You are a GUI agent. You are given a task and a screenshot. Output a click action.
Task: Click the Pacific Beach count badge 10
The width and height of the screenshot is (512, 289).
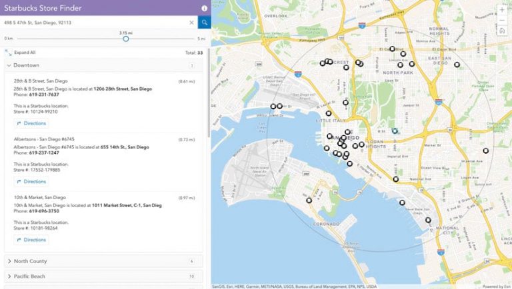[192, 276]
